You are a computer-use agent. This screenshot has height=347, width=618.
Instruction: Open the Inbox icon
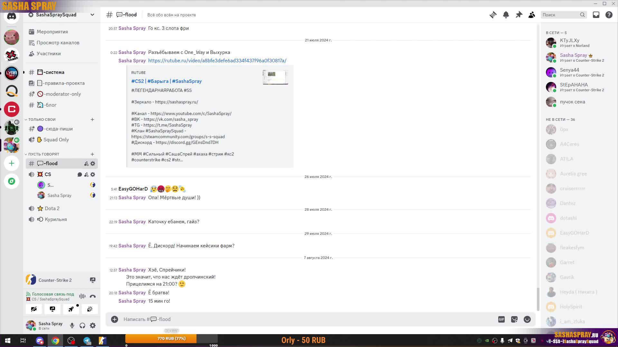click(x=596, y=15)
